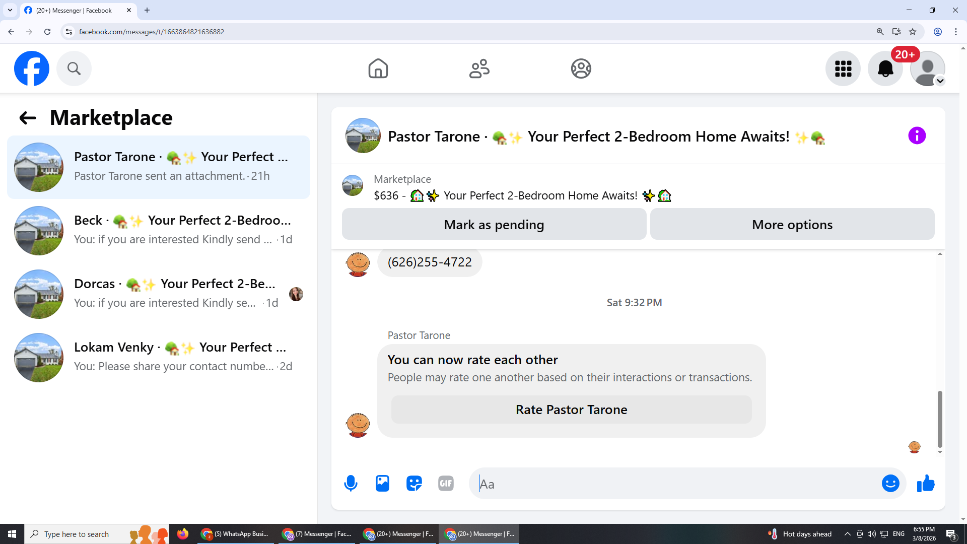967x544 pixels.
Task: Open the Friends tab
Action: (x=479, y=69)
